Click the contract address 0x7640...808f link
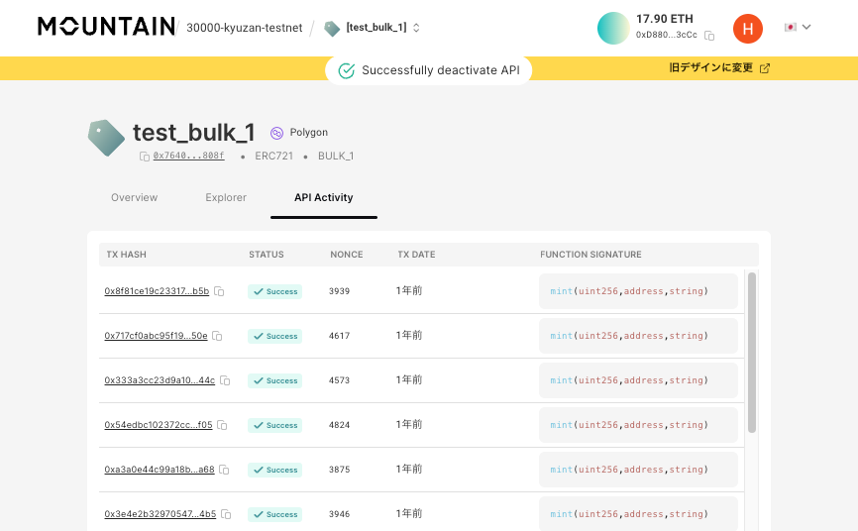The image size is (858, 531). [x=188, y=157]
